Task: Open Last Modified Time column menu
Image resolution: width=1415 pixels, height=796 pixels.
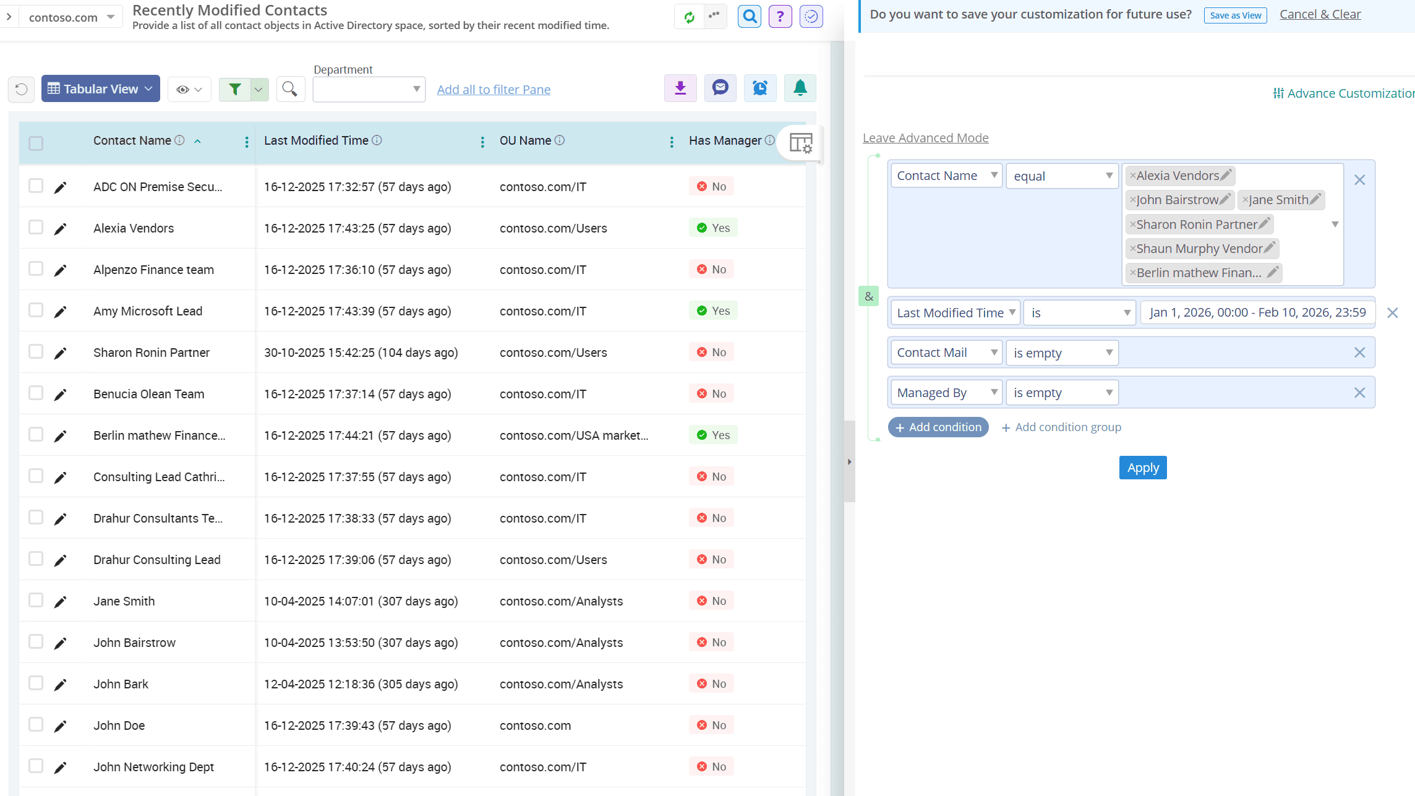Action: pyautogui.click(x=482, y=142)
